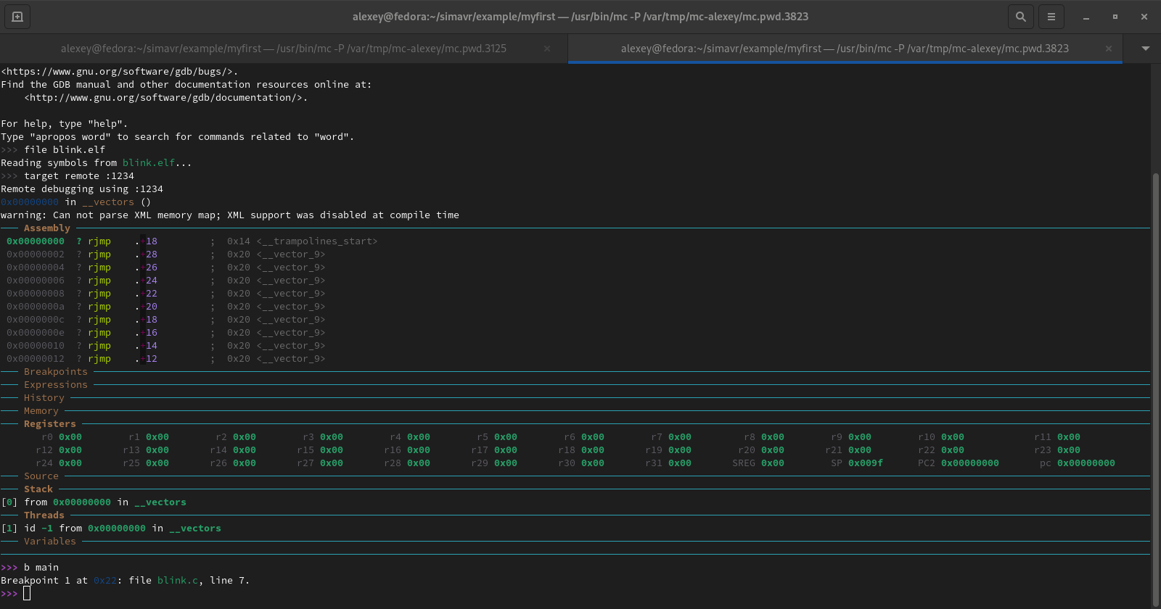
Task: Click the stack frame [0] entry
Action: (94, 502)
